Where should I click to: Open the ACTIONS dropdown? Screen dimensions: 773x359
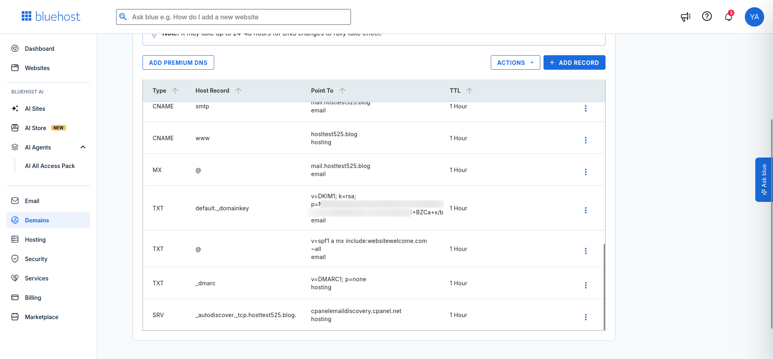pos(515,62)
